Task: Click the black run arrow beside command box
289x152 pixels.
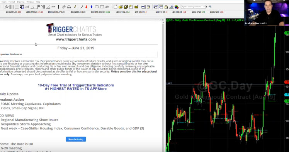Action: click(207, 7)
